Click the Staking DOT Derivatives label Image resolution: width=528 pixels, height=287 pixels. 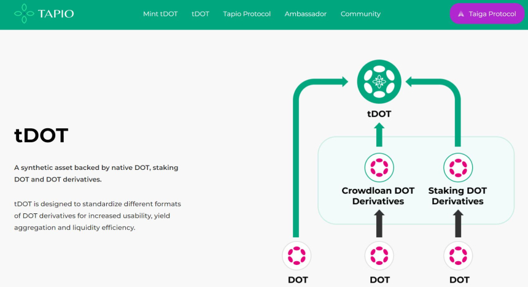click(x=457, y=196)
